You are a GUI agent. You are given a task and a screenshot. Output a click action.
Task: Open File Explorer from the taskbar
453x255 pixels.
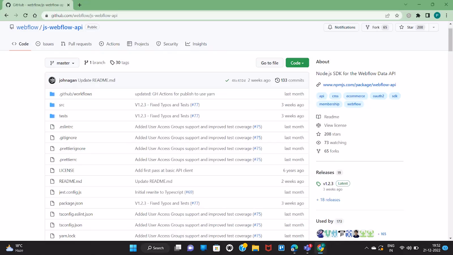255,248
